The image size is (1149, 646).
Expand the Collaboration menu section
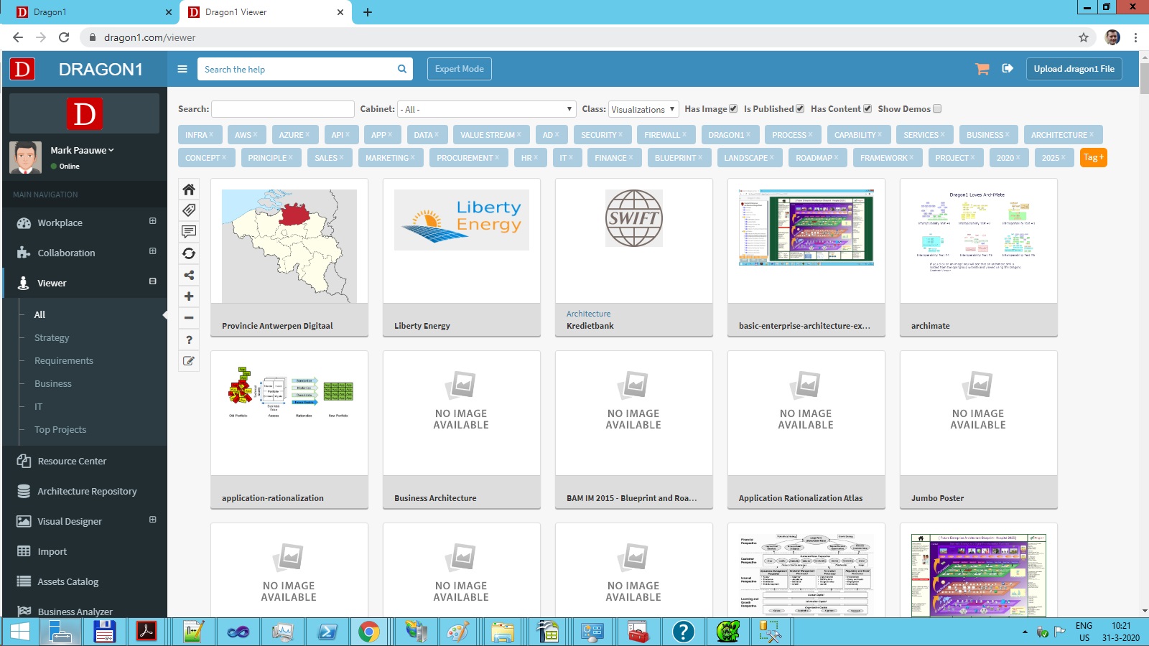click(x=152, y=251)
